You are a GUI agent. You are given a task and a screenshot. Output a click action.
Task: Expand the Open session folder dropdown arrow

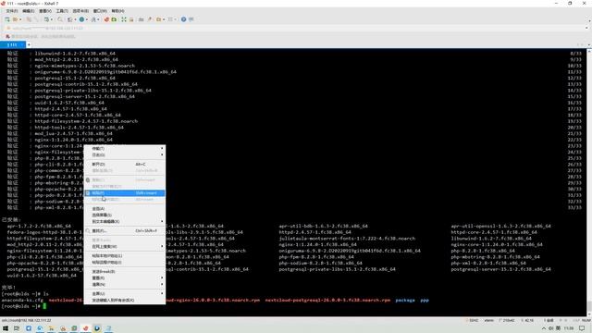point(20,19)
